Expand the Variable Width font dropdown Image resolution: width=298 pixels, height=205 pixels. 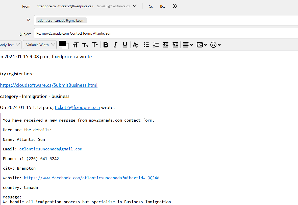(40, 45)
